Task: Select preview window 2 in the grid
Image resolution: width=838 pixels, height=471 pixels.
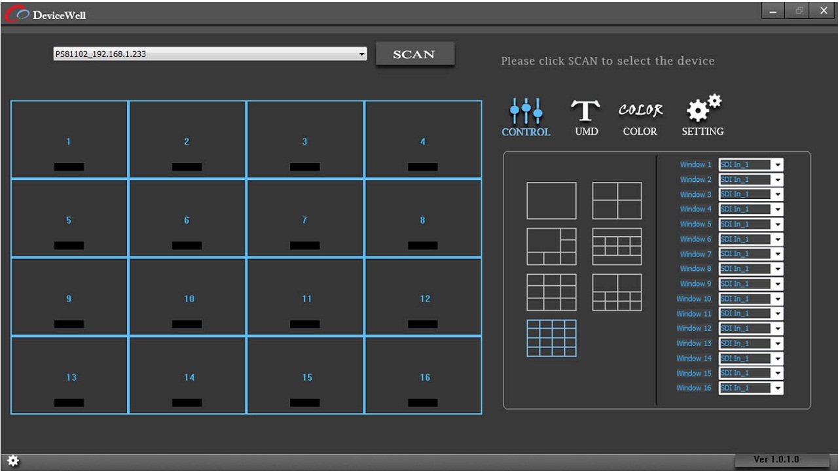Action: click(187, 139)
